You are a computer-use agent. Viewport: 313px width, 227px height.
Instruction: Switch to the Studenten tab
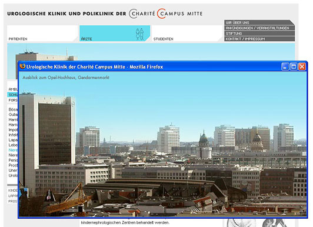point(187,34)
